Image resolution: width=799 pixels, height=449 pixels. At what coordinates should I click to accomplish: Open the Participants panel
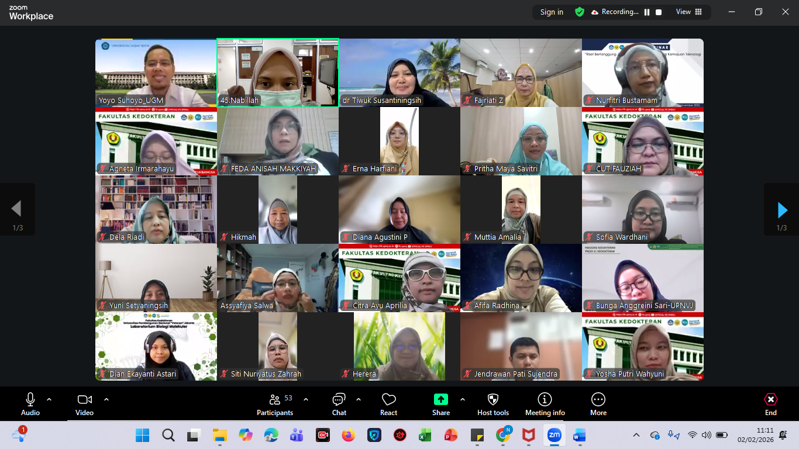point(275,404)
